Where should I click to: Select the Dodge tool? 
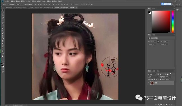pyautogui.click(x=3, y=43)
